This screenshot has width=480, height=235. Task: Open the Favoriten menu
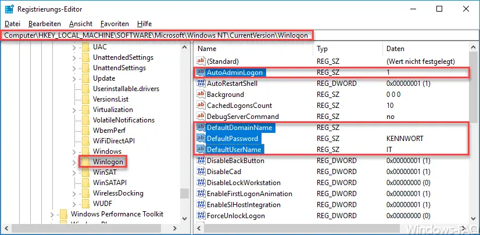coord(115,24)
